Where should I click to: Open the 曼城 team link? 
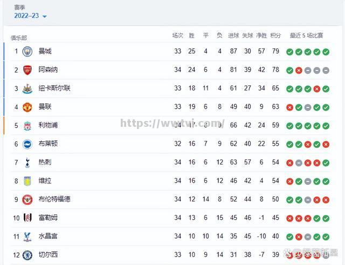point(45,52)
